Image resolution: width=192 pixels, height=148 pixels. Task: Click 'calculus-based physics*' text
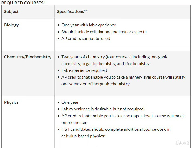pyautogui.click(x=84, y=136)
